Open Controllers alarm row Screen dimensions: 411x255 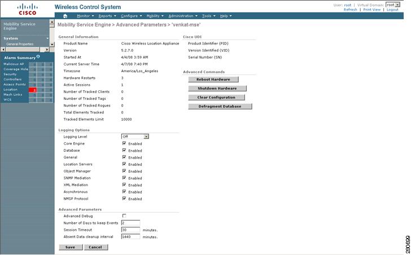12,80
